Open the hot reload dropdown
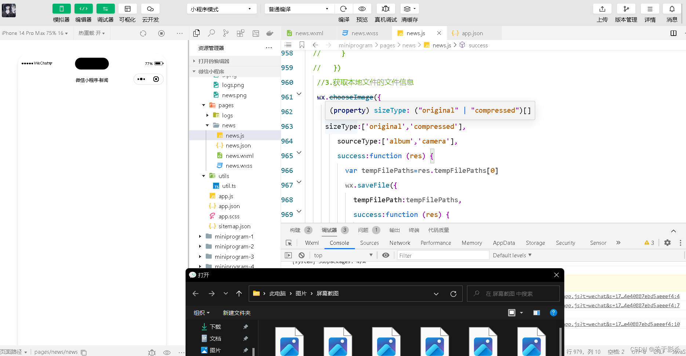 click(91, 33)
